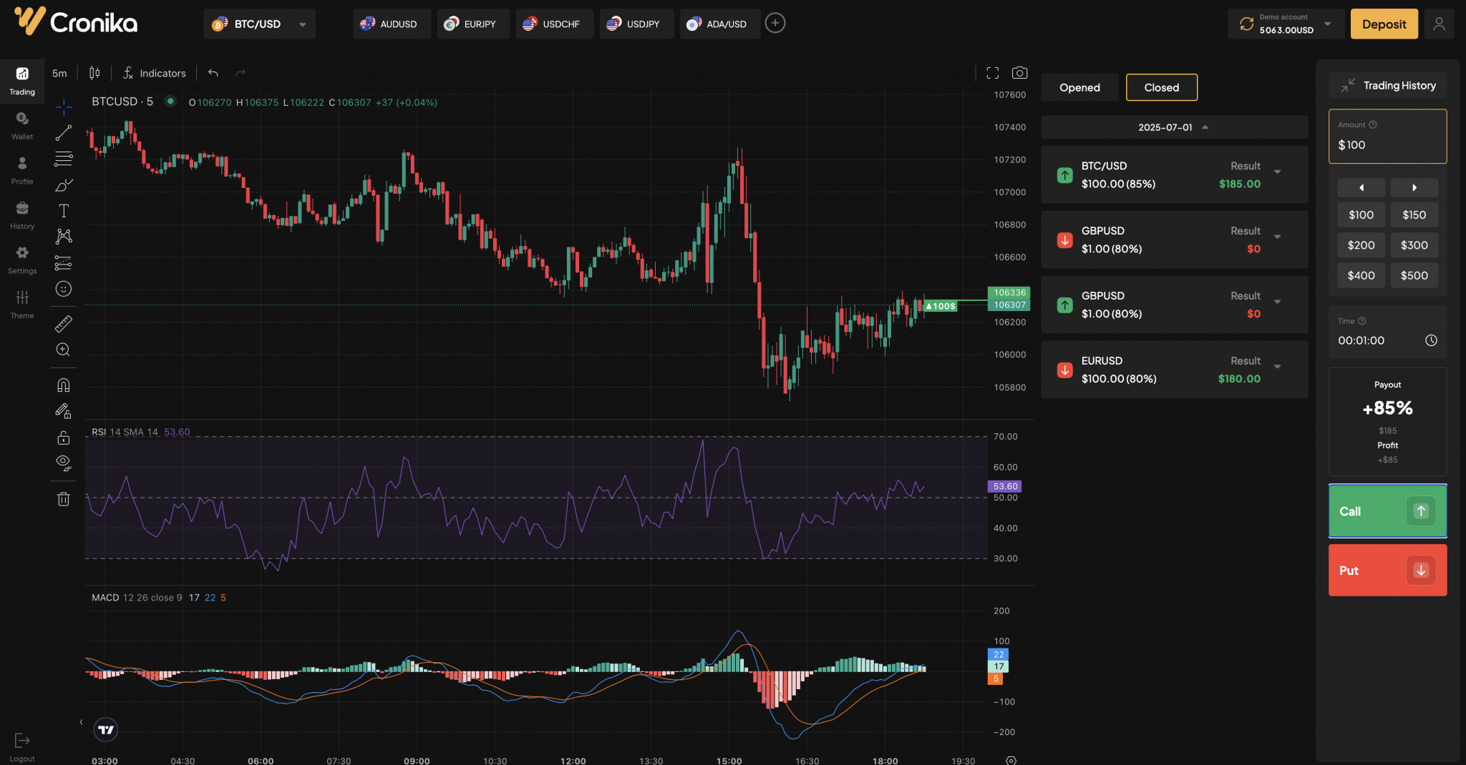This screenshot has width=1466, height=765.
Task: Increase amount with right arrow
Action: (1414, 187)
